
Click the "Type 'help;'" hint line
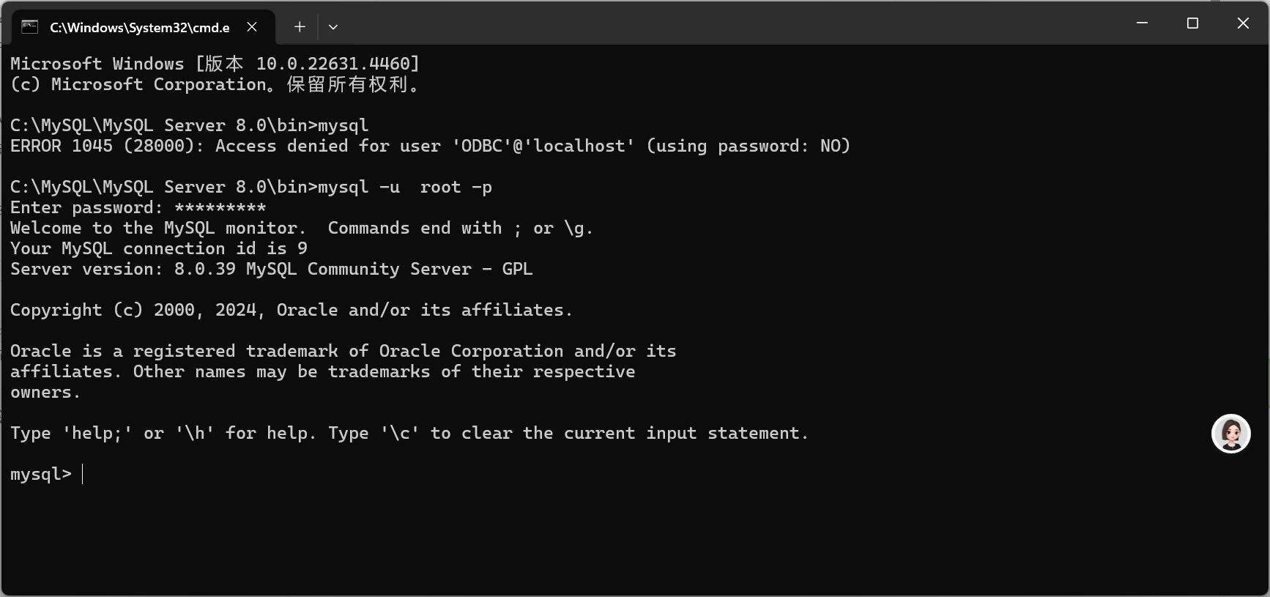(409, 434)
